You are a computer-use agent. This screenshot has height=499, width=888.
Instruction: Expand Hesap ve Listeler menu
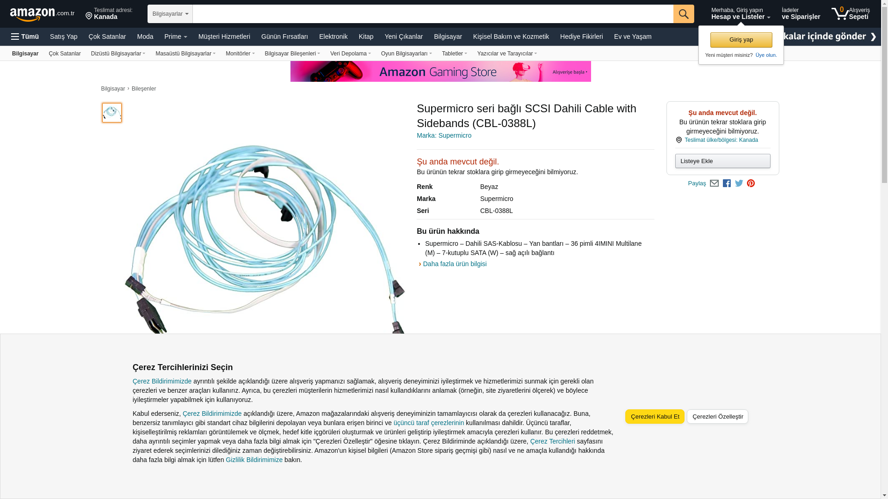coord(740,14)
